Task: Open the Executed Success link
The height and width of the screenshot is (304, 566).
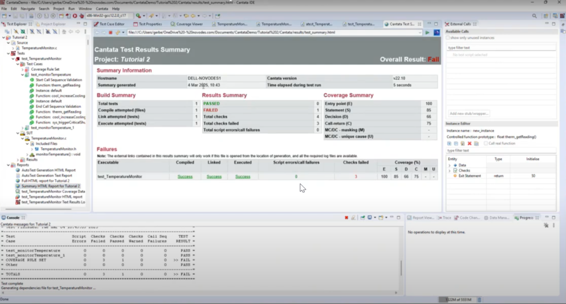Action: pyautogui.click(x=243, y=177)
